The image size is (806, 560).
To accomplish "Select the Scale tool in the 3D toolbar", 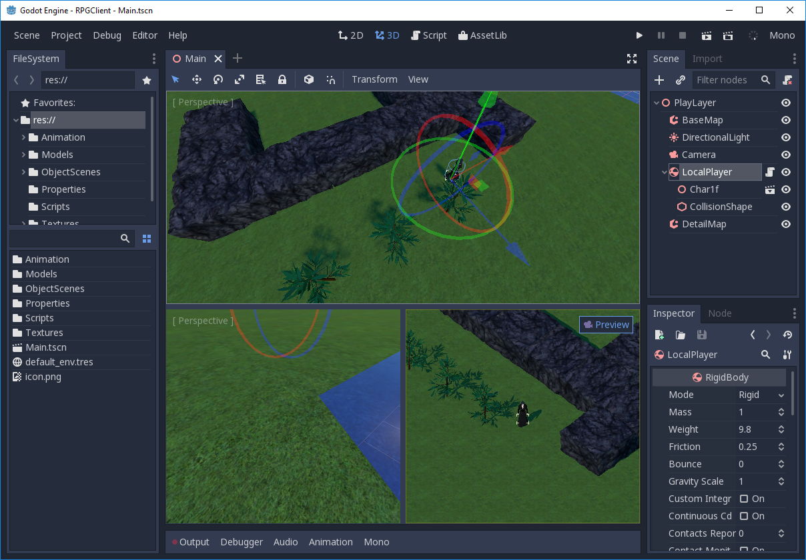I will 240,79.
